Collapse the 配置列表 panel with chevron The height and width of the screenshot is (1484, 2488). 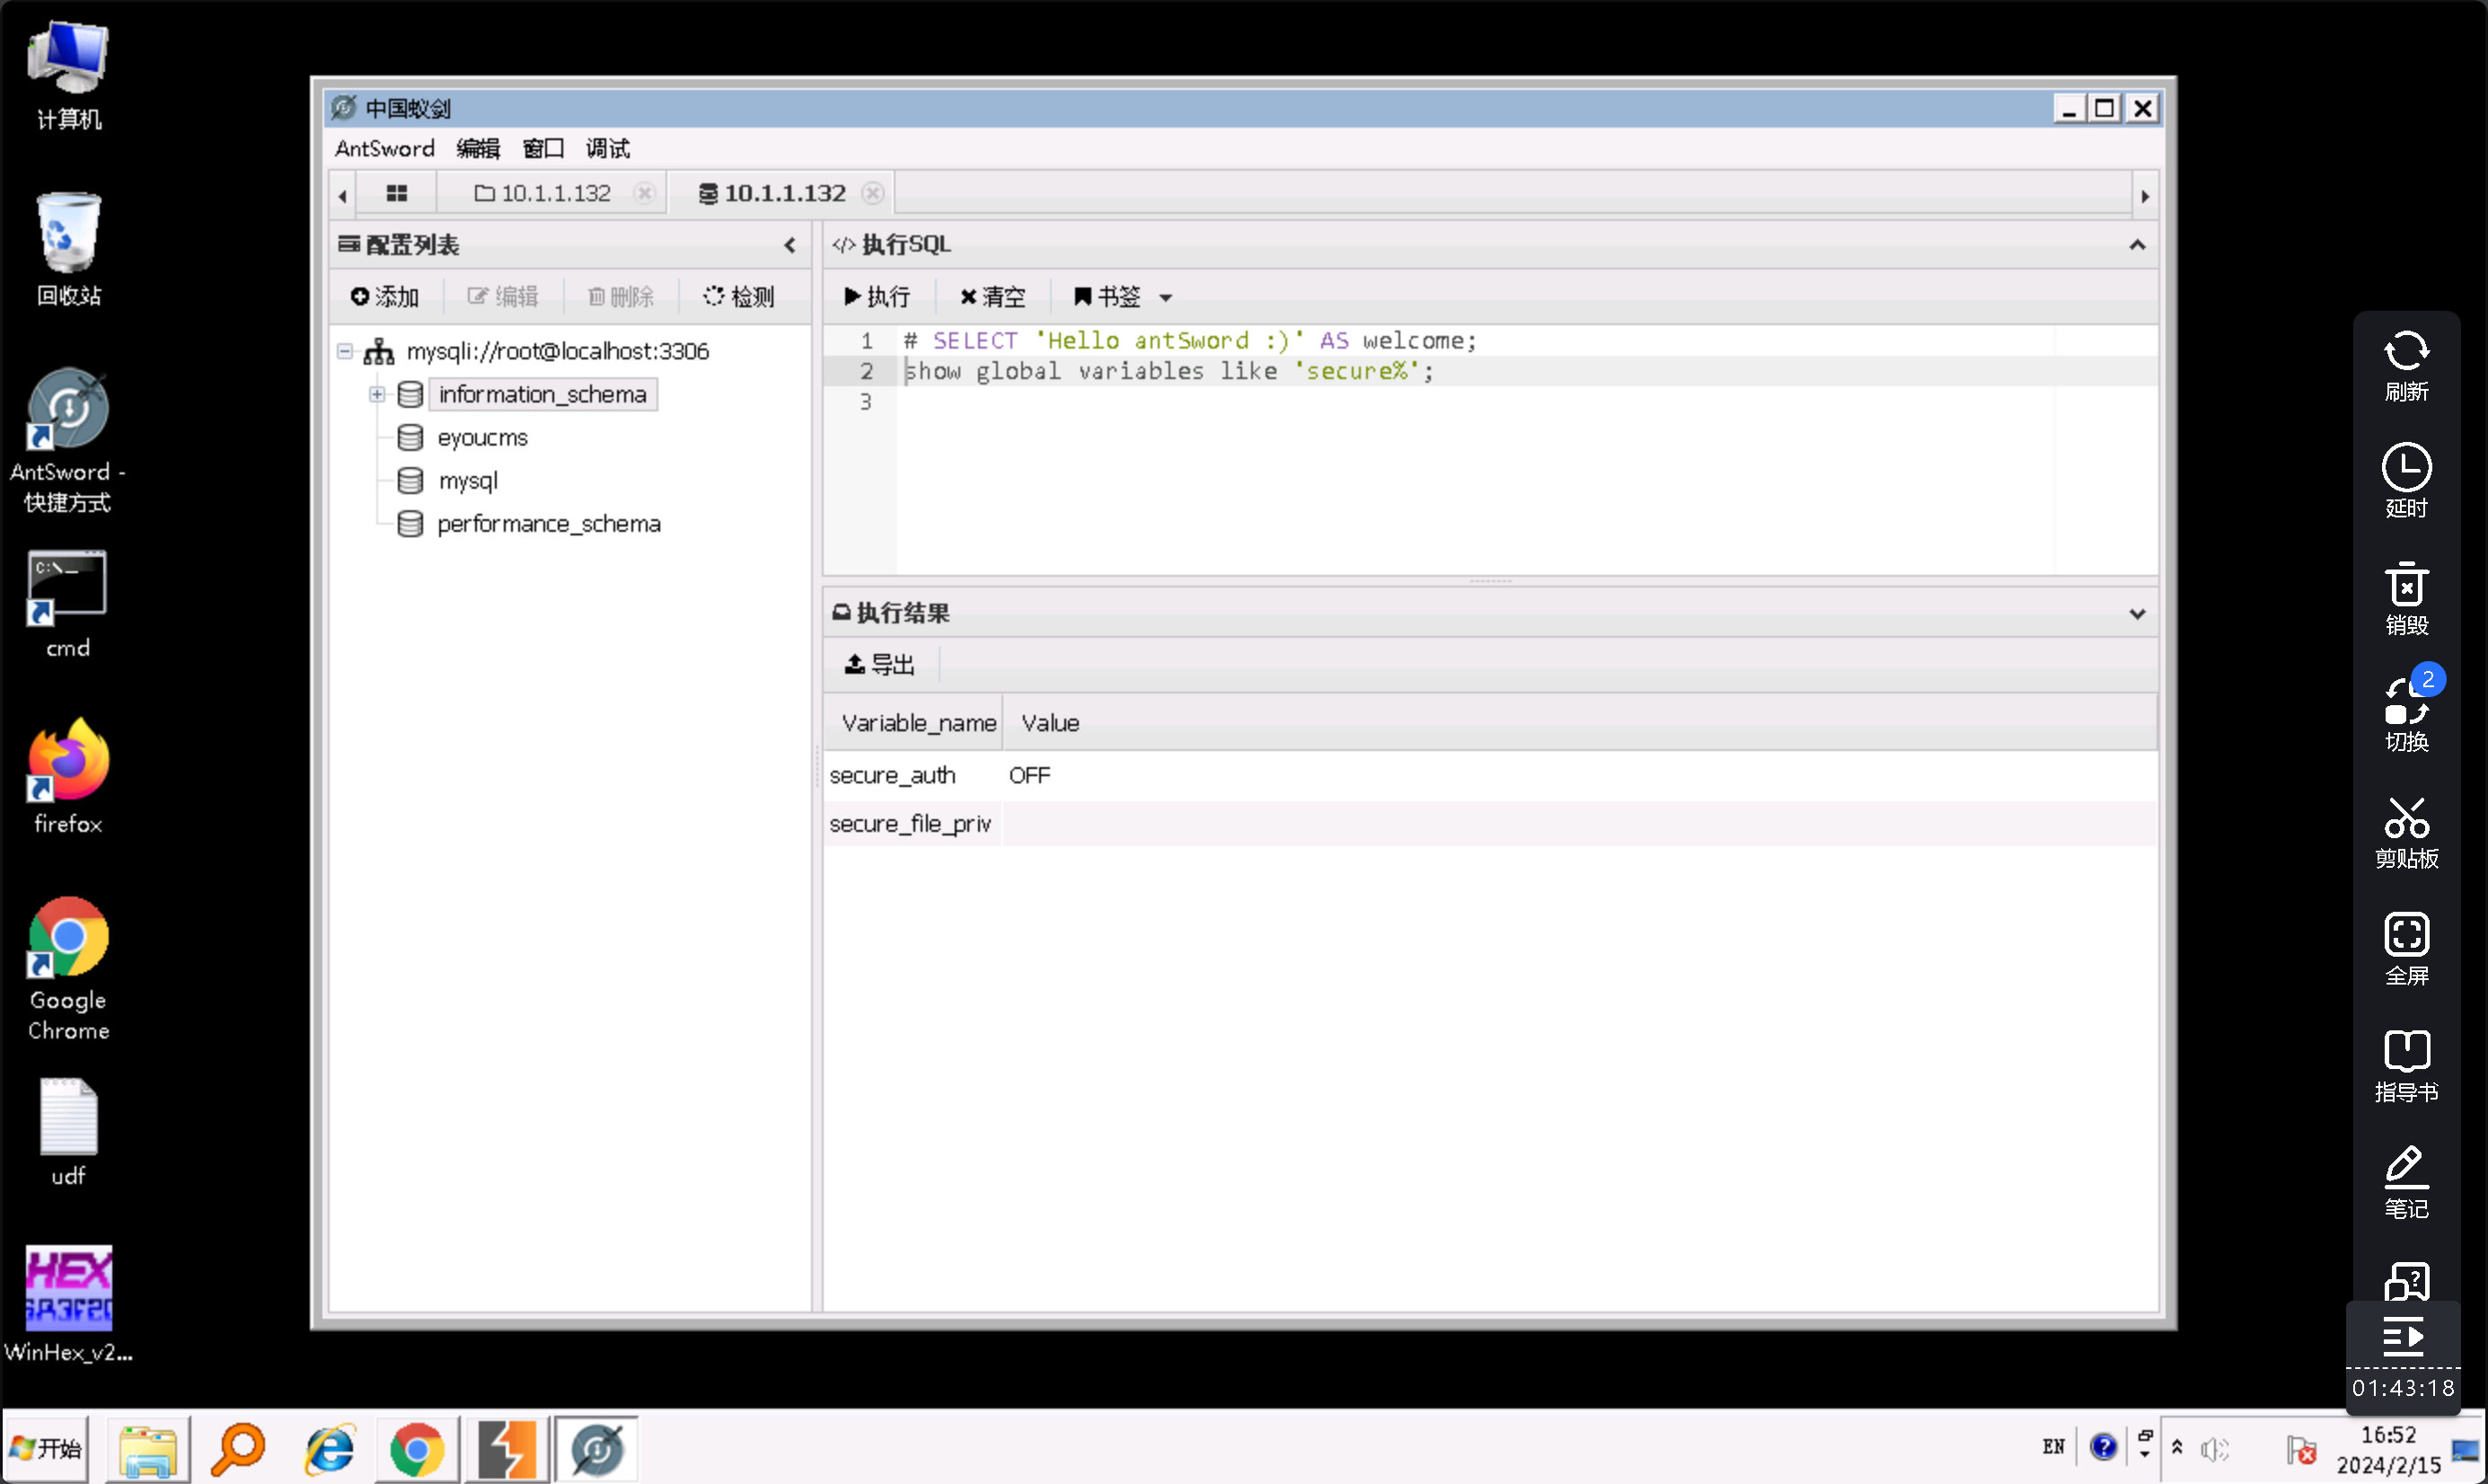coord(790,245)
